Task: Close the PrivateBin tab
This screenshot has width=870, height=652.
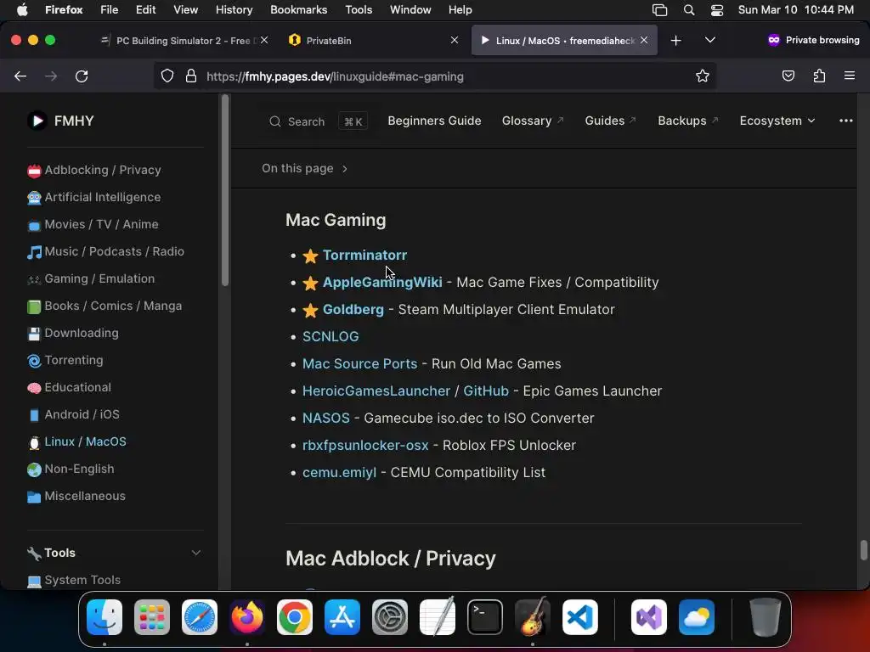Action: pyautogui.click(x=455, y=40)
